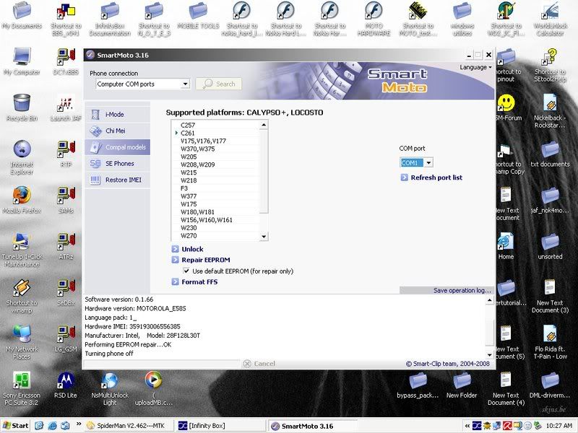Select the bypass_pack folder icon
This screenshot has height=433, width=578.
[x=418, y=385]
